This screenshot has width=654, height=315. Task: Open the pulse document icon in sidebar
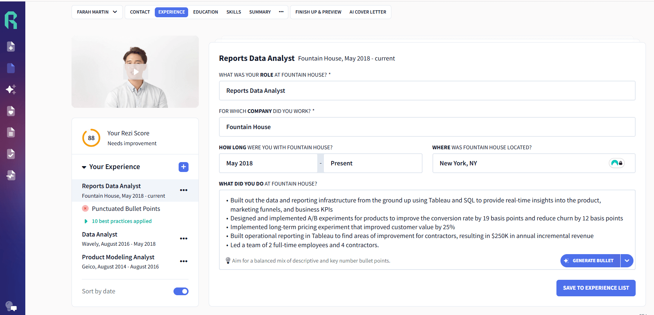(11, 175)
